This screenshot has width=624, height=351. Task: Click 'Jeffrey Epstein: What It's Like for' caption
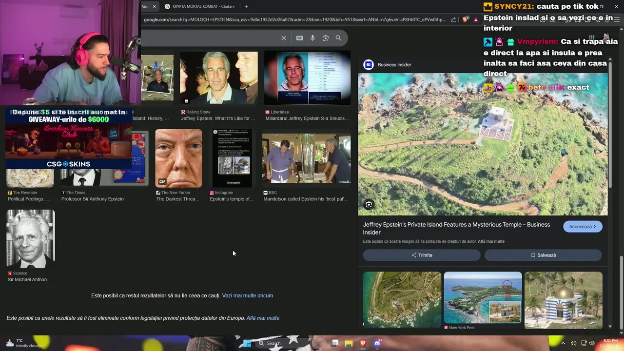[218, 118]
